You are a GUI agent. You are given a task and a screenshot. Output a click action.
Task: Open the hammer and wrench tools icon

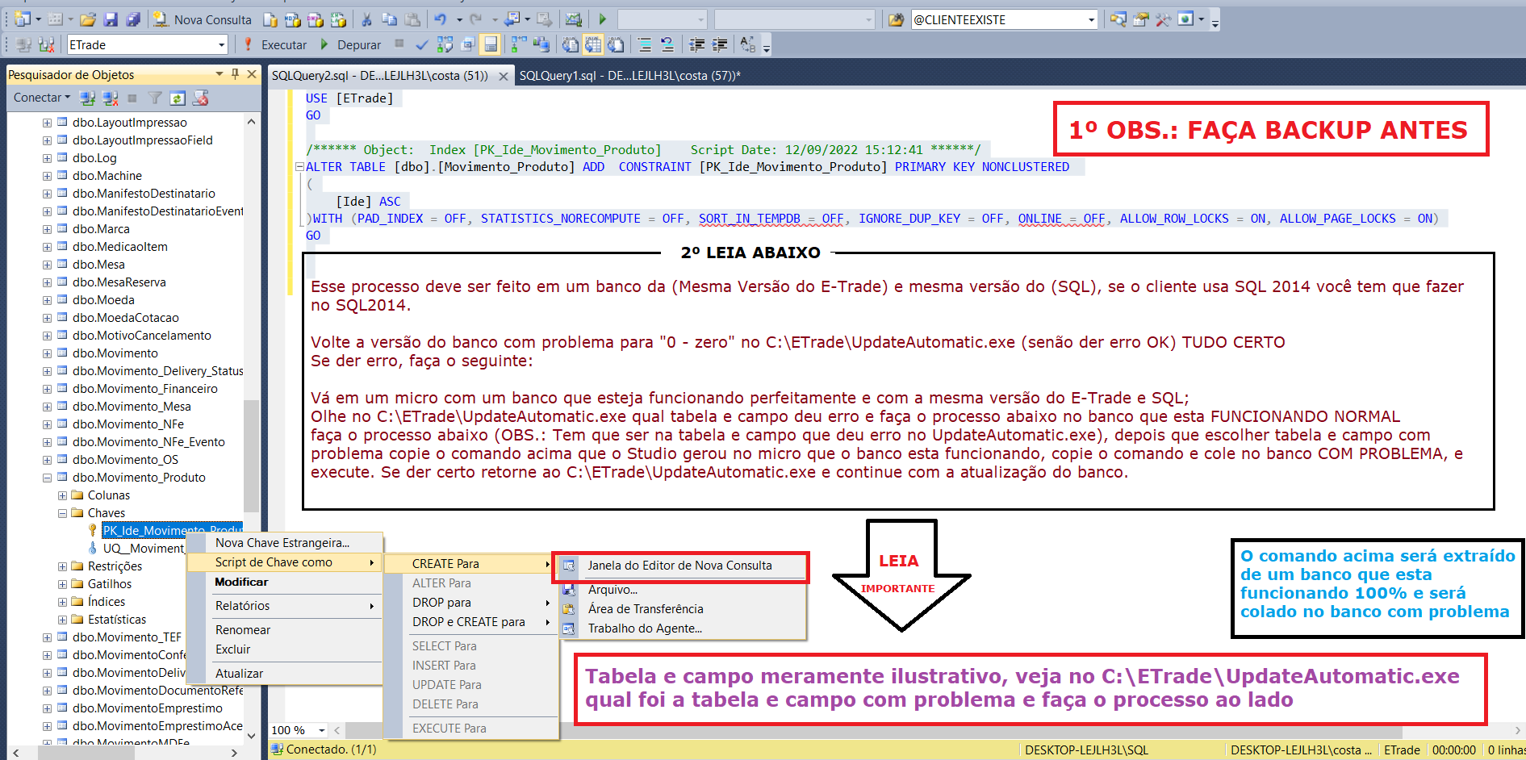pos(1163,19)
